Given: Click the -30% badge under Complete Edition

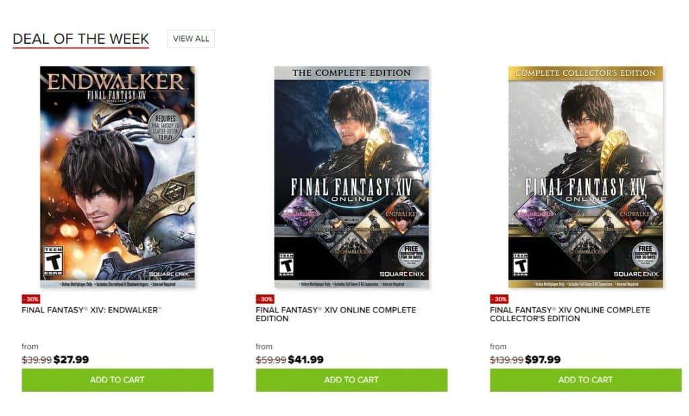Looking at the screenshot, I should click(x=265, y=299).
